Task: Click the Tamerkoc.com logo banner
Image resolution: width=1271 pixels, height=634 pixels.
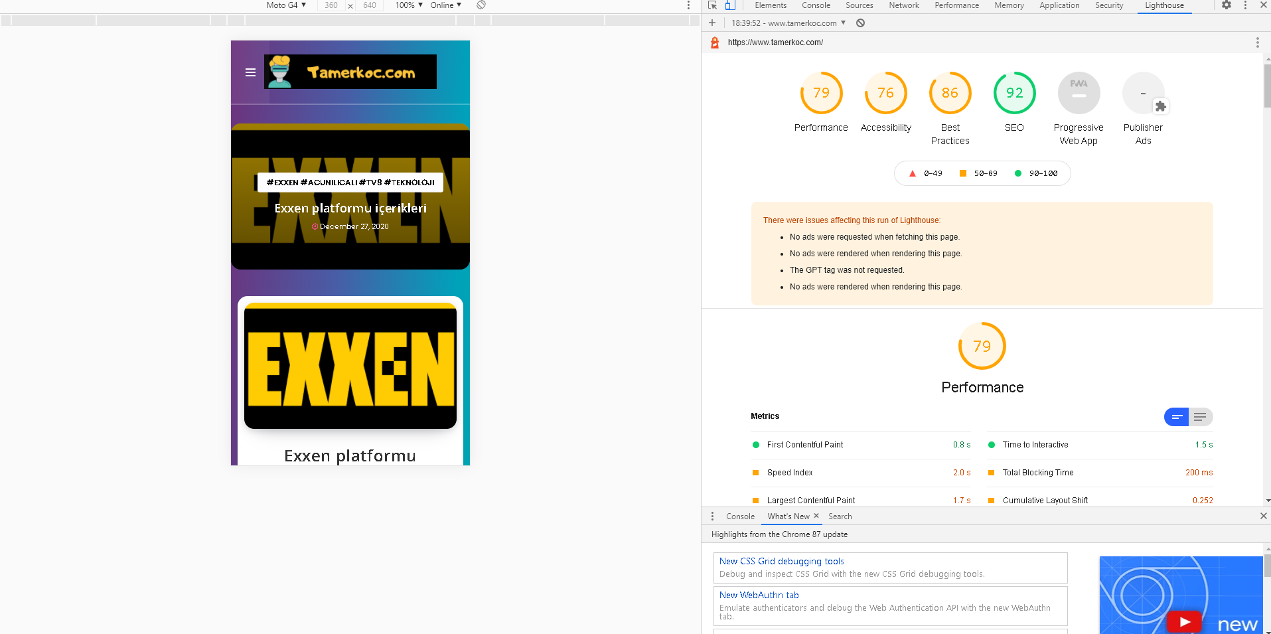Action: (x=350, y=72)
